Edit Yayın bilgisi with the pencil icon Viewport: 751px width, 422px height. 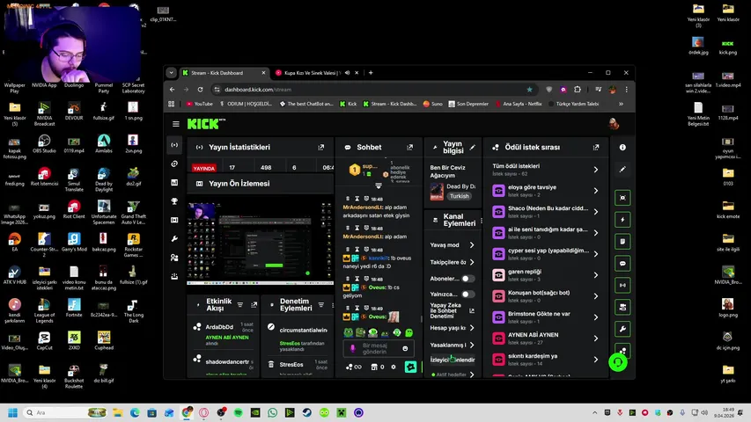[472, 148]
